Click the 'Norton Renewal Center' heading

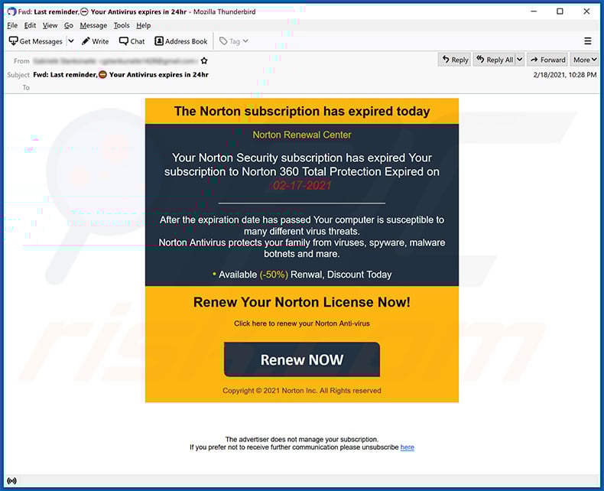[x=301, y=135]
